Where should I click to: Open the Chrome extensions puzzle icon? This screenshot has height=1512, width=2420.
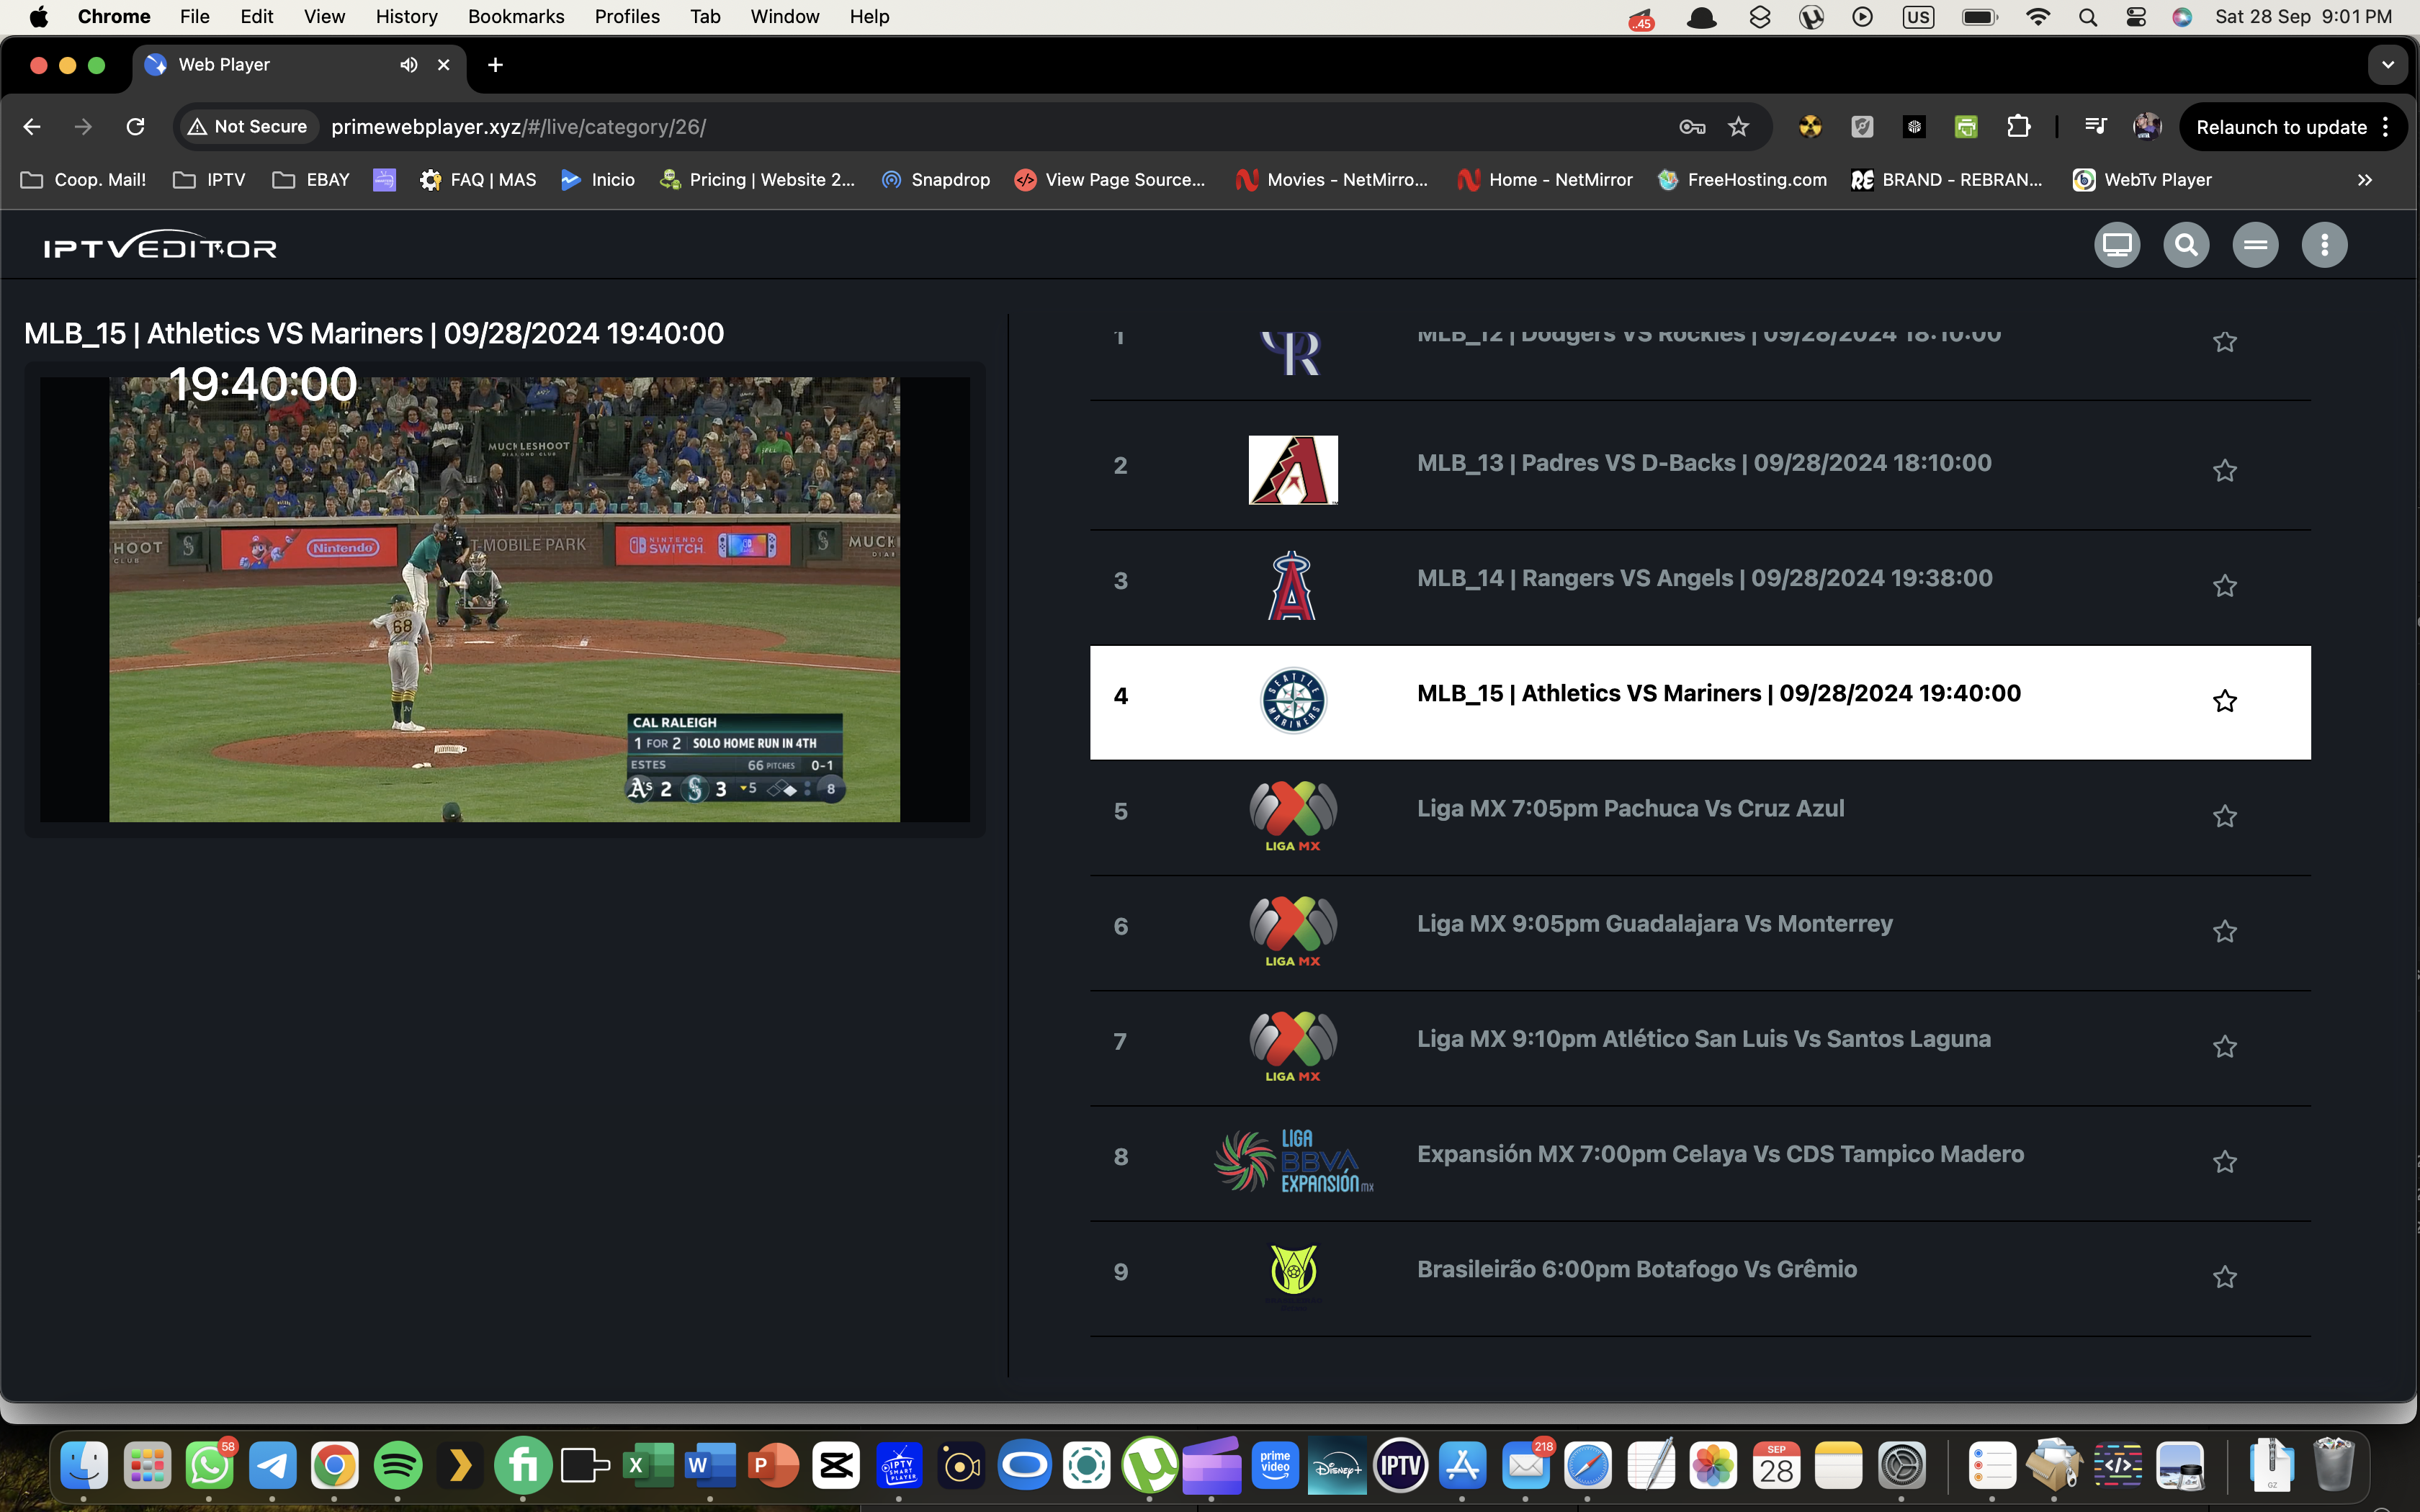(x=2020, y=126)
